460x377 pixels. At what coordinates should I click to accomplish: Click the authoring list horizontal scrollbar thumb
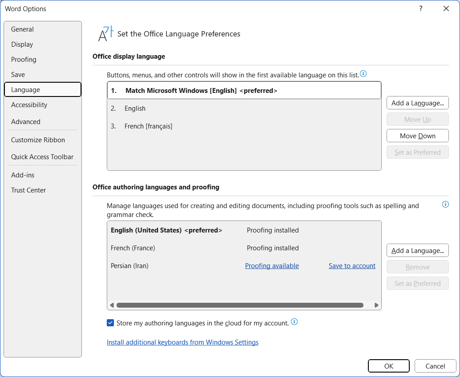pyautogui.click(x=240, y=305)
